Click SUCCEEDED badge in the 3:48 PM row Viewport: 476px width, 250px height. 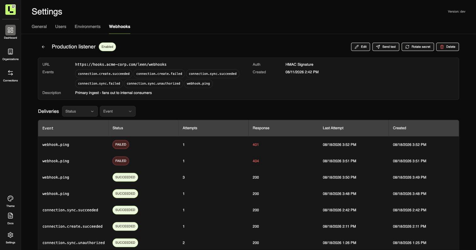[x=125, y=194]
